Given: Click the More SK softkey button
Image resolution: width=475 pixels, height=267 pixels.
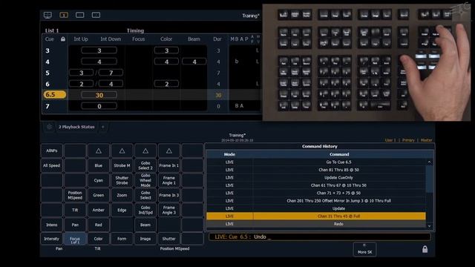Looking at the screenshot, I should coord(364,249).
